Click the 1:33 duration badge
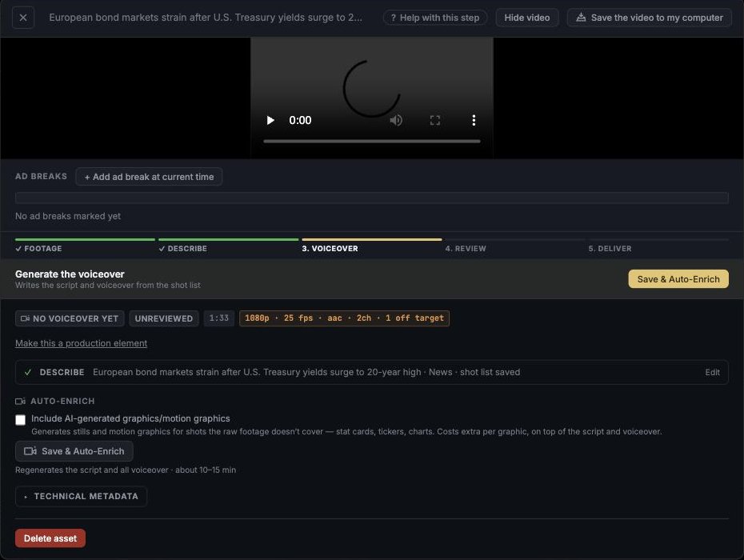Screen dimensions: 744x560 [218, 318]
